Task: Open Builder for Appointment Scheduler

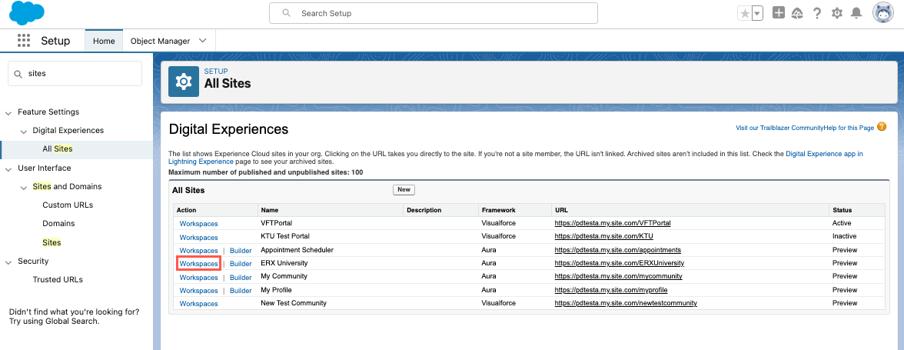Action: (x=241, y=251)
